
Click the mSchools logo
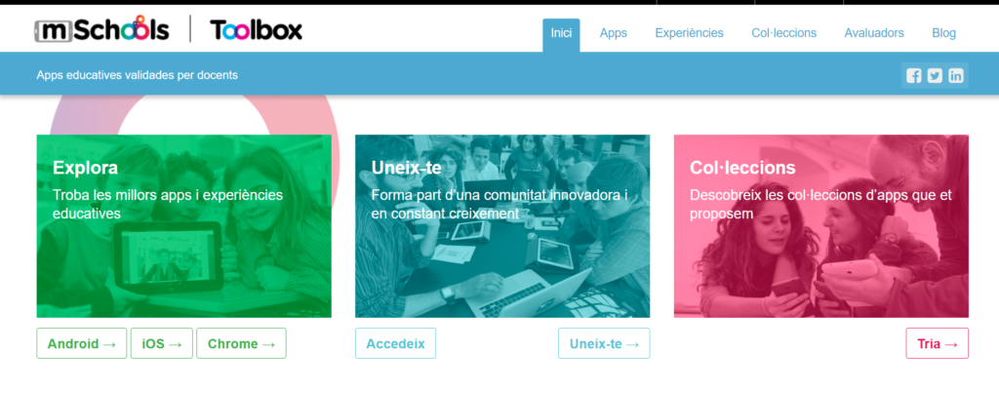click(x=101, y=29)
